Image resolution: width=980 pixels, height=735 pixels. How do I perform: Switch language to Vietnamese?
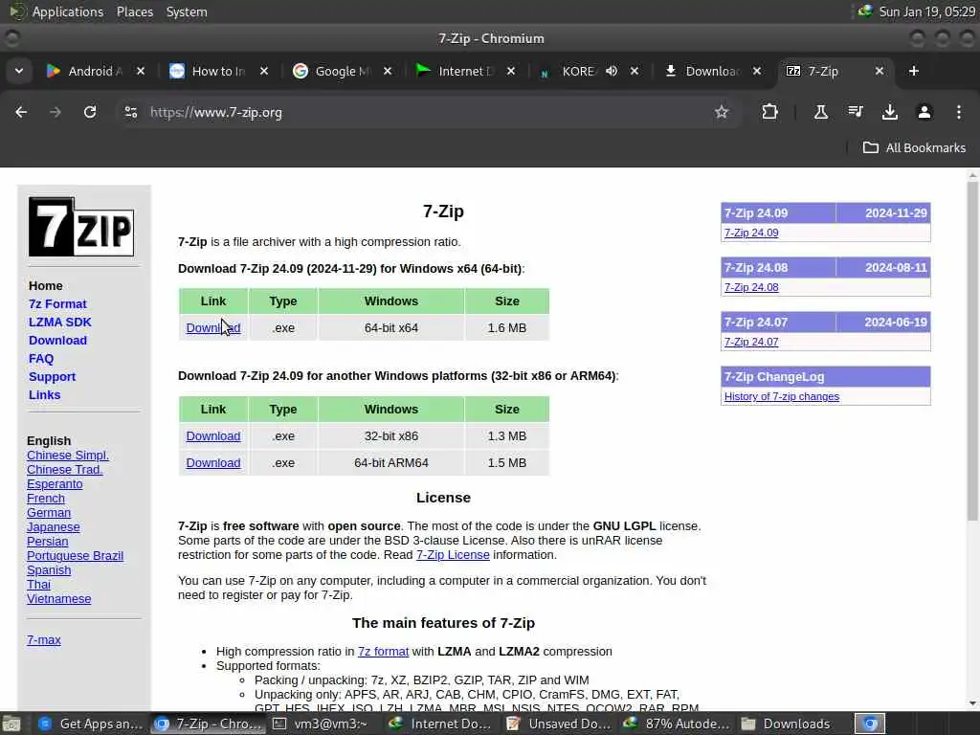tap(58, 599)
